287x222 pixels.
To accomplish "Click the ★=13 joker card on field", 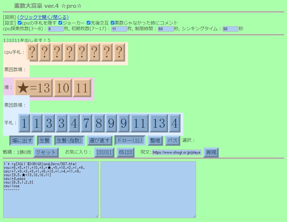I will (34, 88).
